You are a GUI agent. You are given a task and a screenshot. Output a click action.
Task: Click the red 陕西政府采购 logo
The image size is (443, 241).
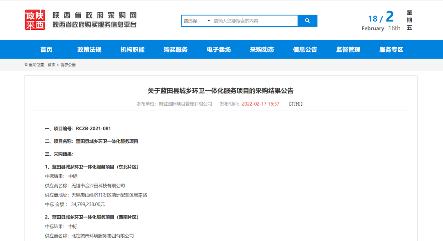pos(35,20)
